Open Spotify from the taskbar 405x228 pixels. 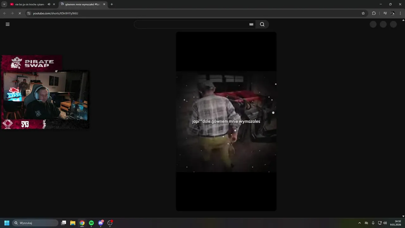coord(91,223)
